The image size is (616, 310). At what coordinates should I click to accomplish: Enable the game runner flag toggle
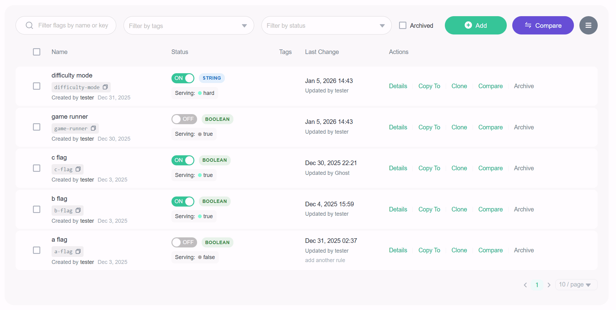click(184, 119)
